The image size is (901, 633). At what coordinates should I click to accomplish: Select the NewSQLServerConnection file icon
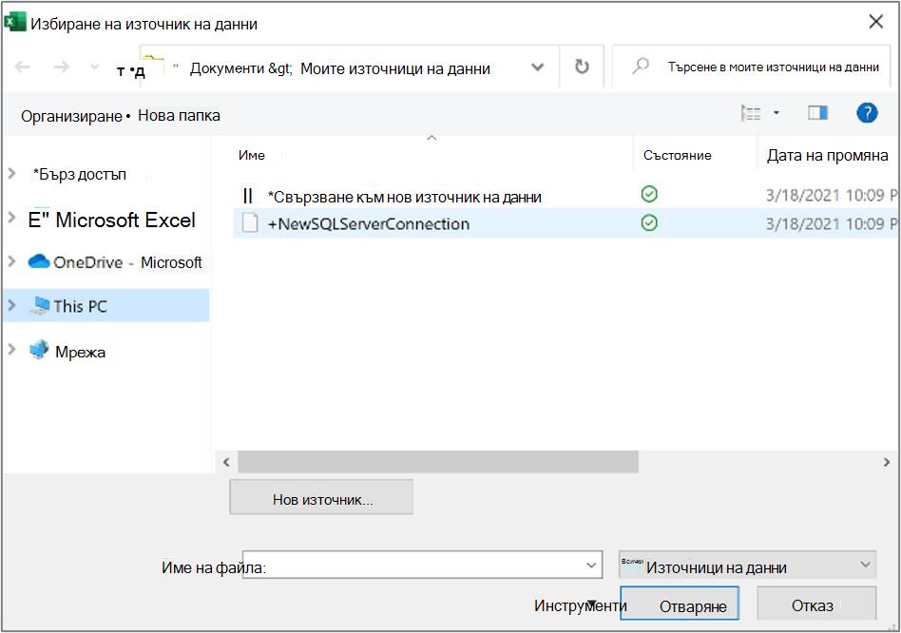[x=249, y=222]
